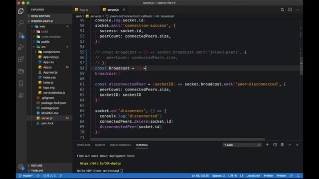Open README.md in explorer
The width and height of the screenshot is (319, 179).
coord(50,113)
